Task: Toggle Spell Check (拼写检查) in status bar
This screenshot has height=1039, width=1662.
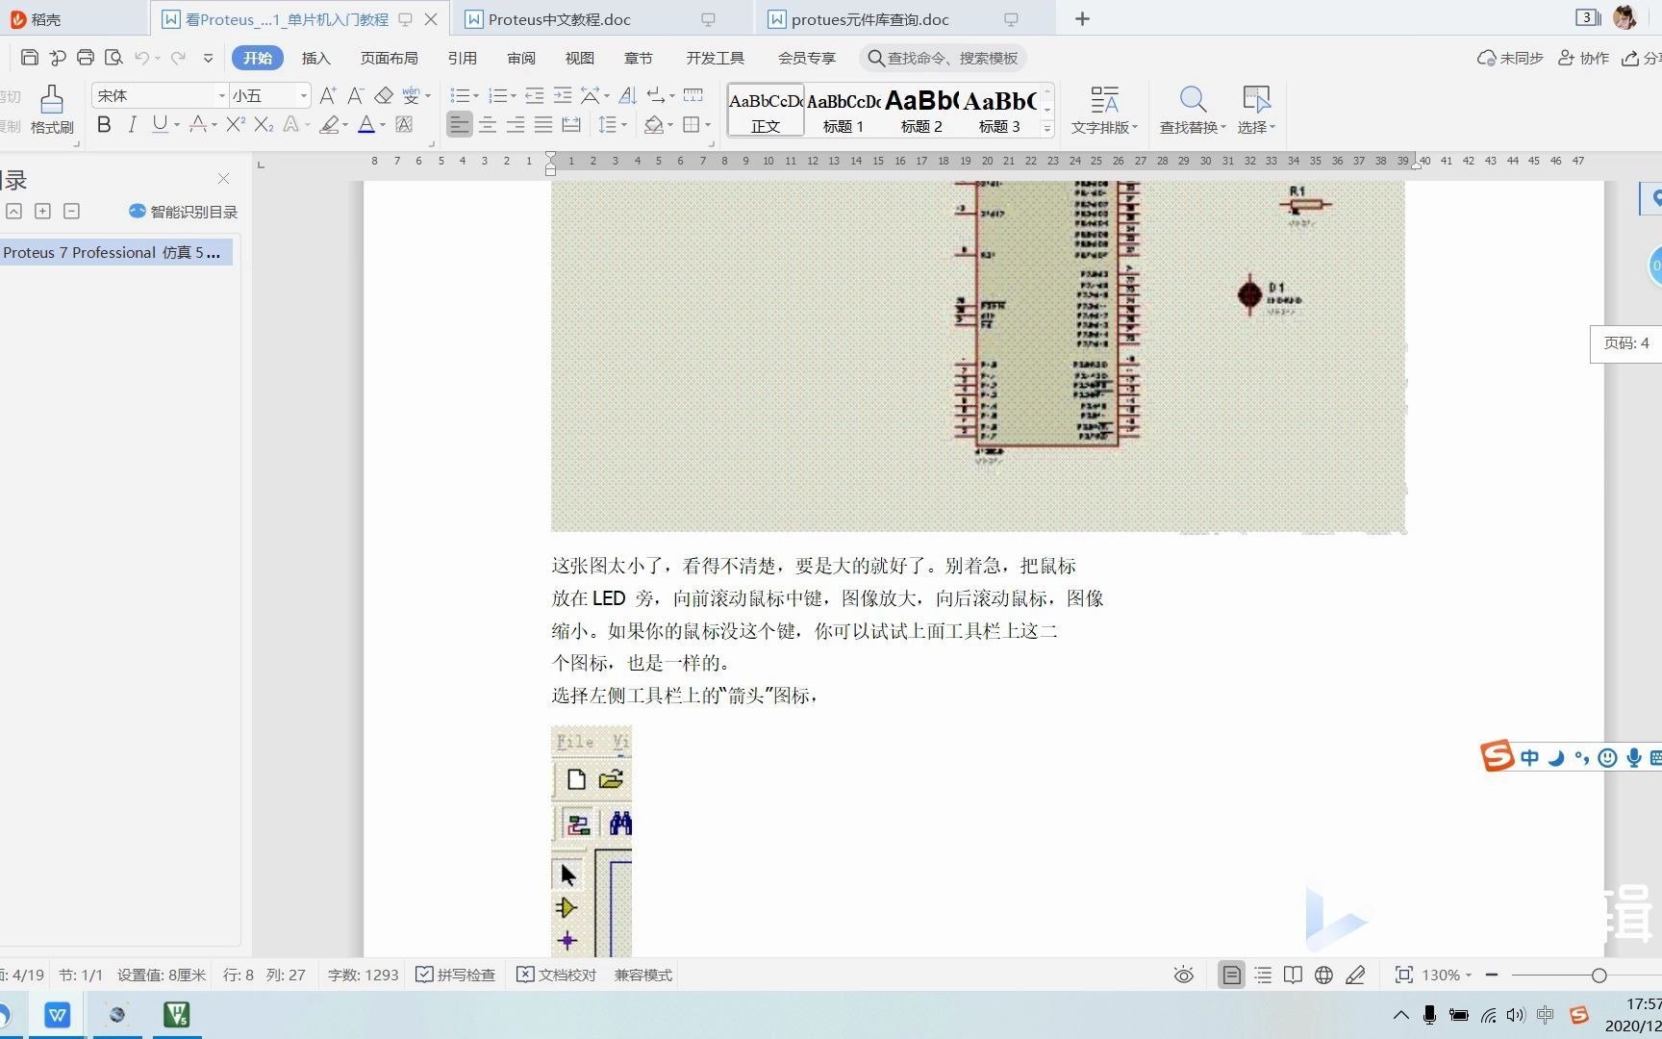Action: click(x=455, y=975)
